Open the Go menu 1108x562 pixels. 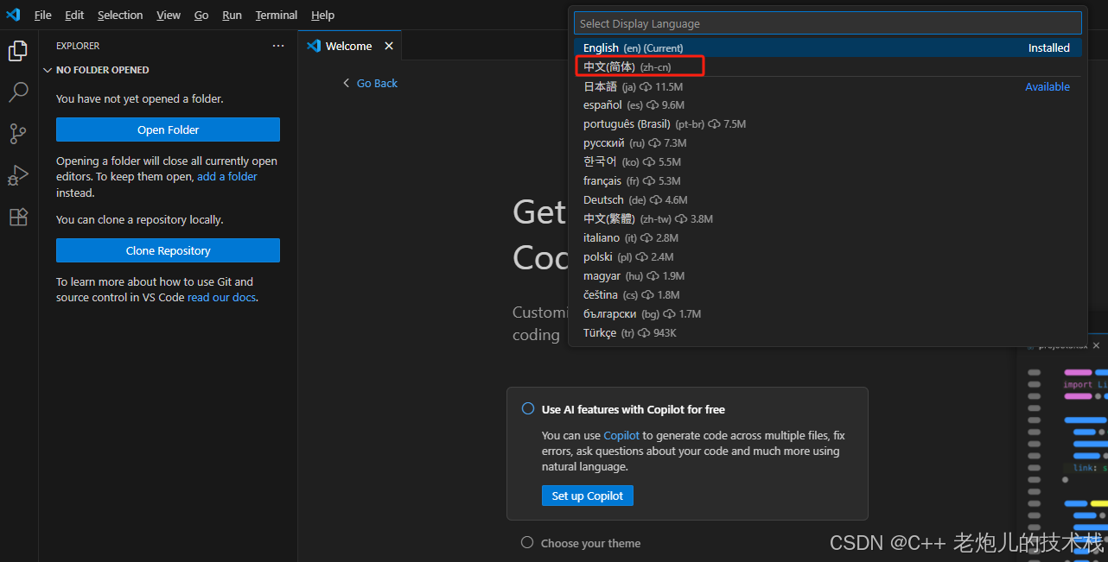[201, 16]
